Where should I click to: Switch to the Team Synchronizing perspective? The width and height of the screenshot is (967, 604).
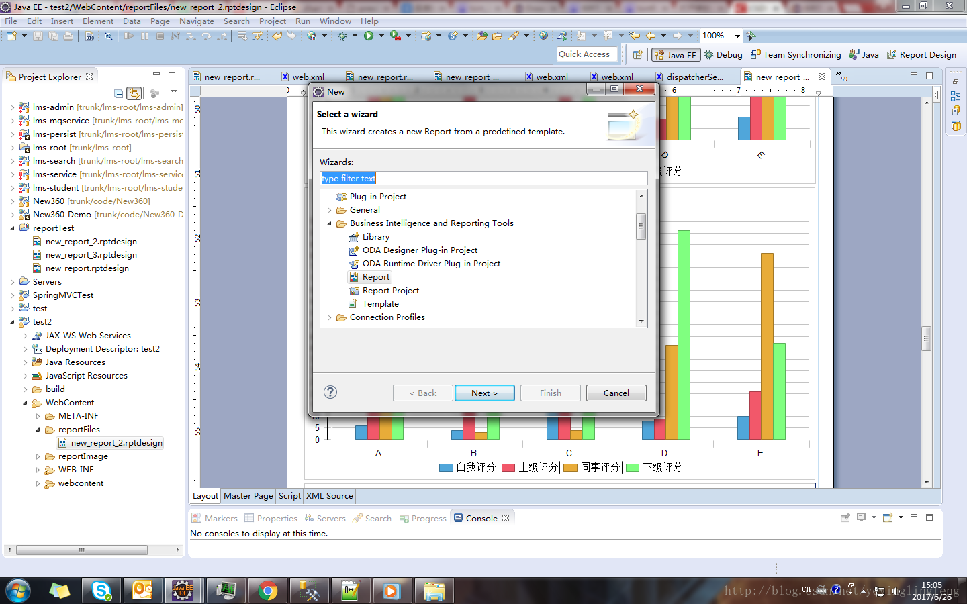coord(796,55)
